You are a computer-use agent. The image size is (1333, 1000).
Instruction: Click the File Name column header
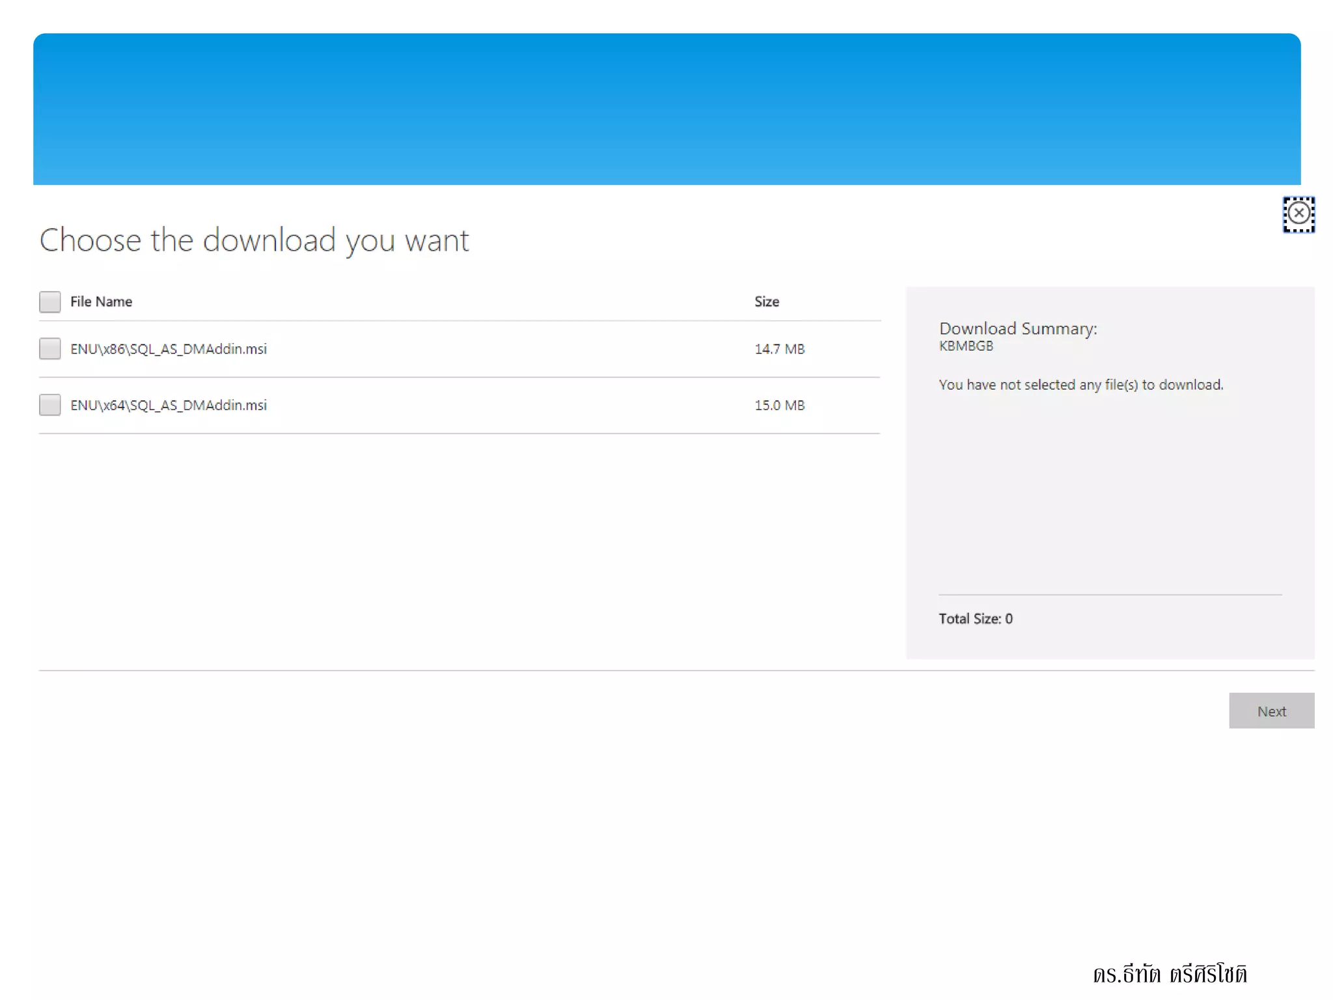coord(101,301)
